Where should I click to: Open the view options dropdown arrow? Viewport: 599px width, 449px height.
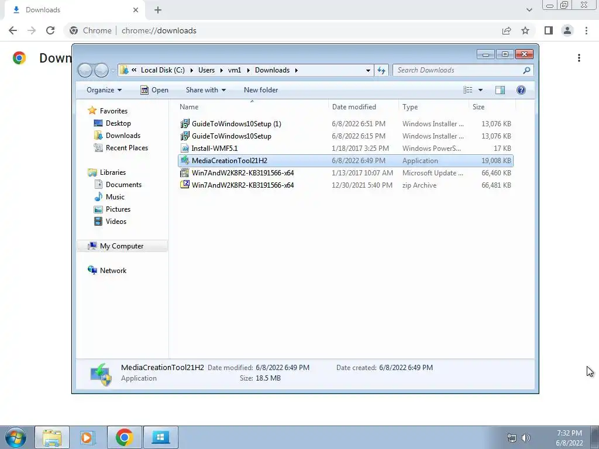[481, 90]
